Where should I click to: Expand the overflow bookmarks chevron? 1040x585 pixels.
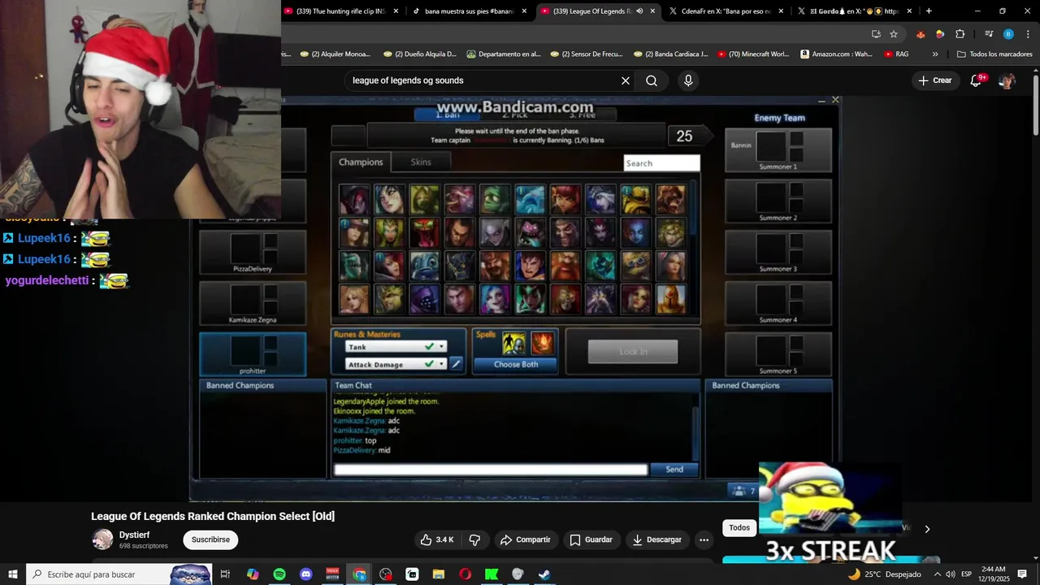pyautogui.click(x=935, y=54)
